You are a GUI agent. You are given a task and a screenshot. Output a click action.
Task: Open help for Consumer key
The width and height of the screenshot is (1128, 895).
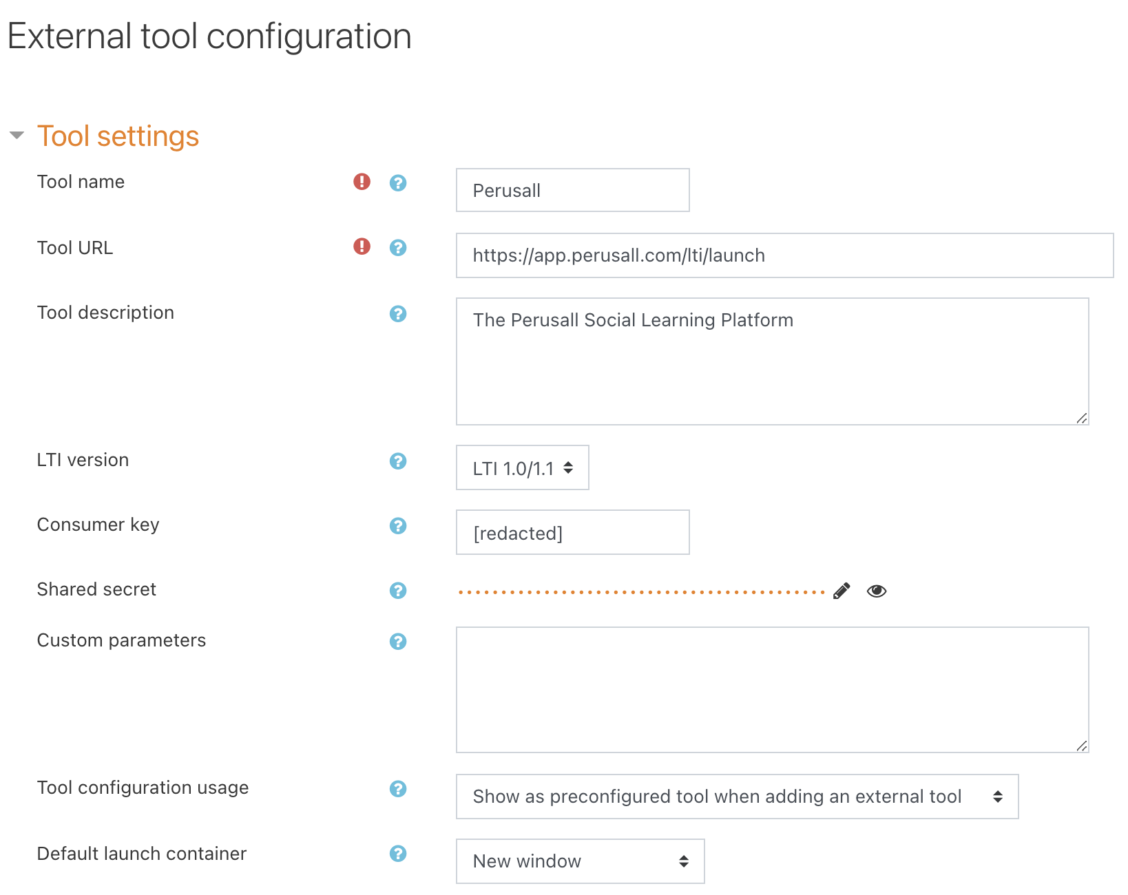(x=398, y=525)
